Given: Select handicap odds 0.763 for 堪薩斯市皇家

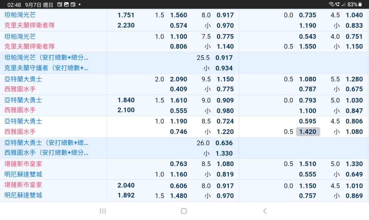Looking at the screenshot, I should tap(179, 164).
